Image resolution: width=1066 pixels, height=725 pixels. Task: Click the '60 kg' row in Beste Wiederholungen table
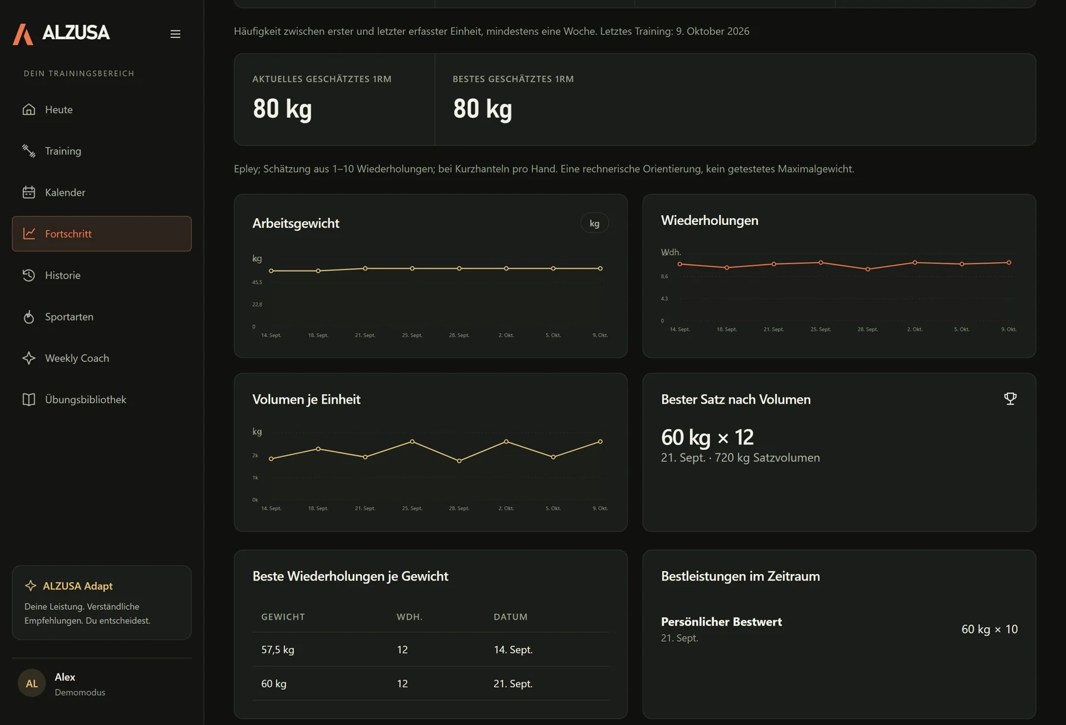(x=431, y=684)
